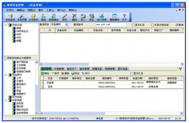Switch to the 转移管理 tab
This screenshot has height=123, width=189.
[110, 69]
